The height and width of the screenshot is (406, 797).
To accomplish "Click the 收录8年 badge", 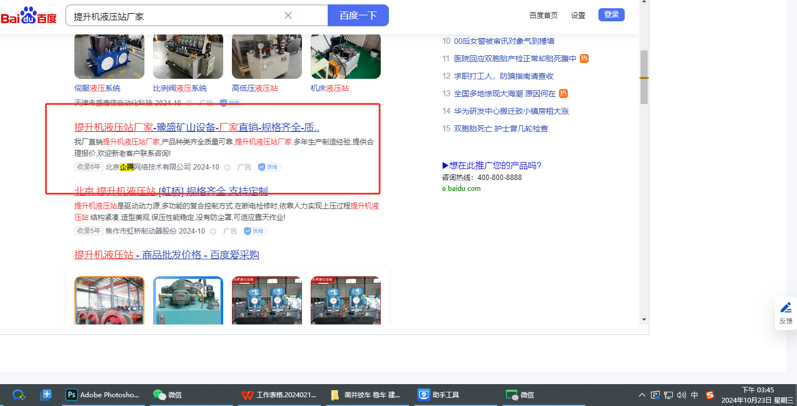I will [89, 167].
